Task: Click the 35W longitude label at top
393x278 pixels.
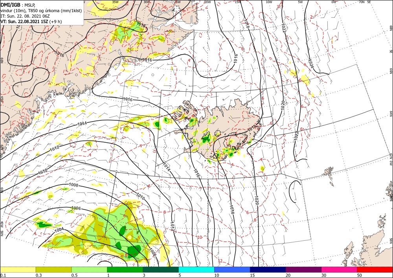Action: 115,2
